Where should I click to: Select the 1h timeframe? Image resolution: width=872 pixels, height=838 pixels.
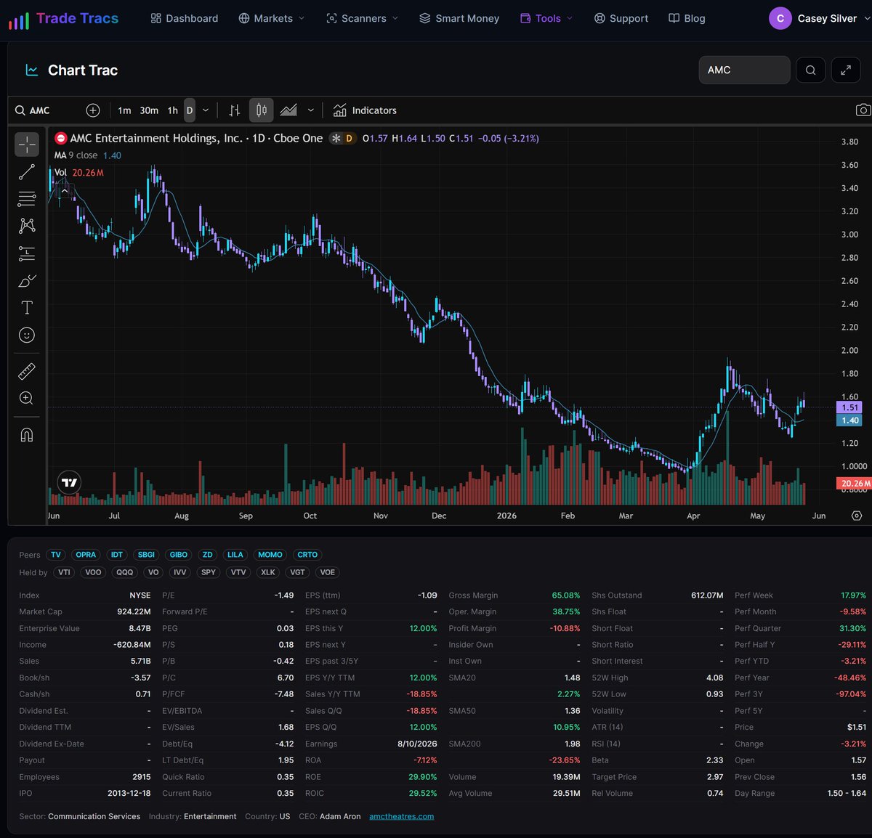[172, 110]
